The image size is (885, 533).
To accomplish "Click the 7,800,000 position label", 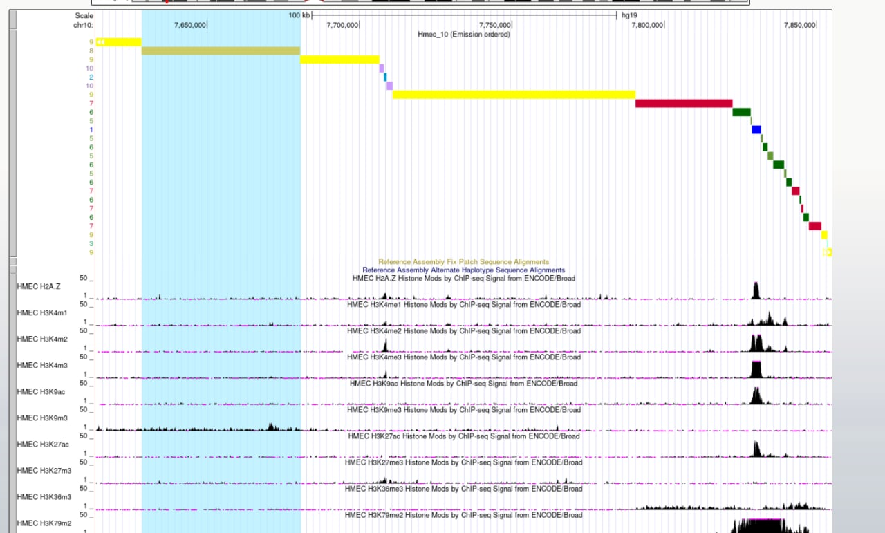I will 647,25.
